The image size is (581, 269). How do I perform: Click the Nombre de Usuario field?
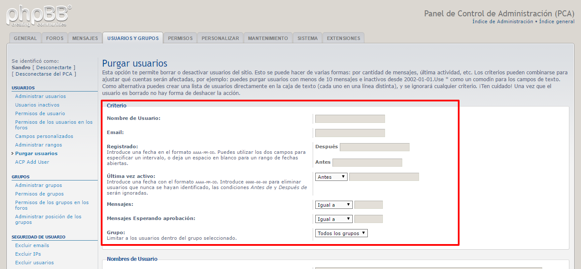pos(350,119)
